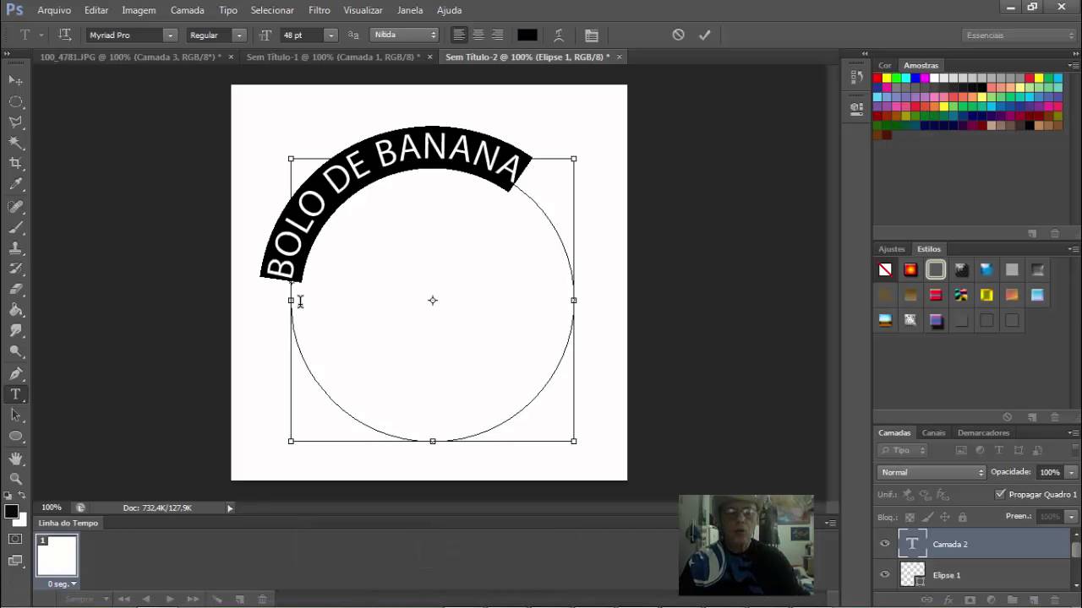
Task: Select the Eraser tool
Action: [x=15, y=290]
